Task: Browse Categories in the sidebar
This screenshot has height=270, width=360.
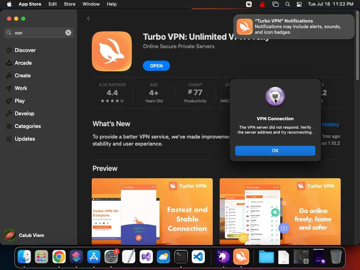Action: click(x=27, y=126)
